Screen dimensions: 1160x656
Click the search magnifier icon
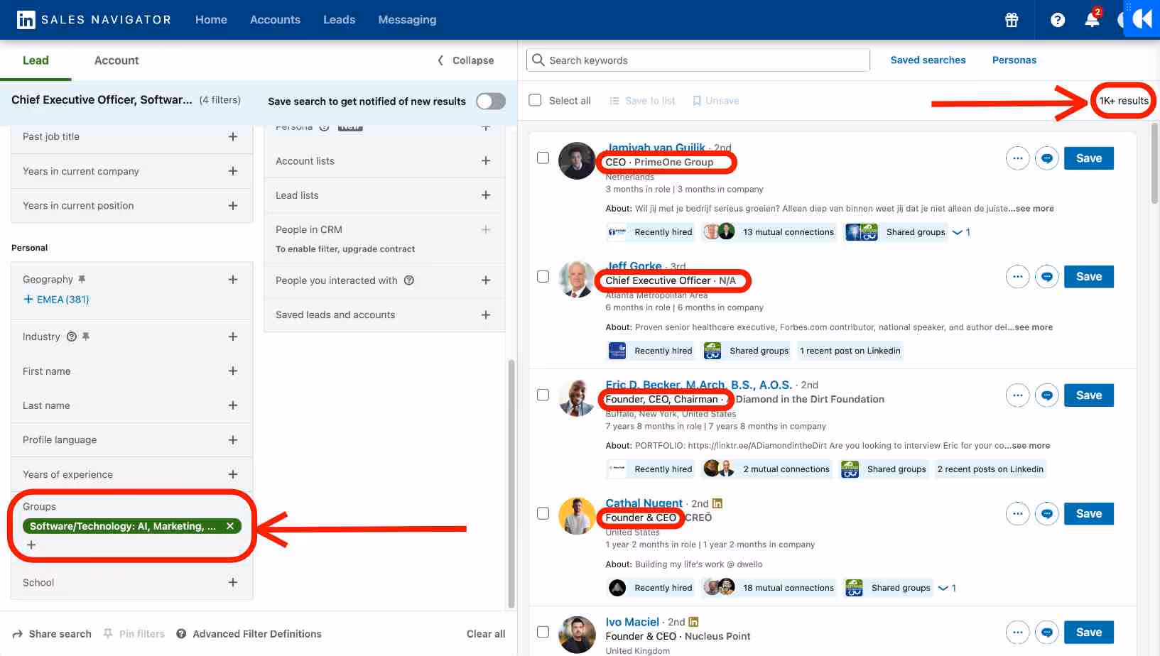pyautogui.click(x=538, y=60)
